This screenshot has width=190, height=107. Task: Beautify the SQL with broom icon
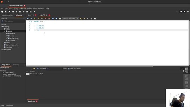pos(84,18)
